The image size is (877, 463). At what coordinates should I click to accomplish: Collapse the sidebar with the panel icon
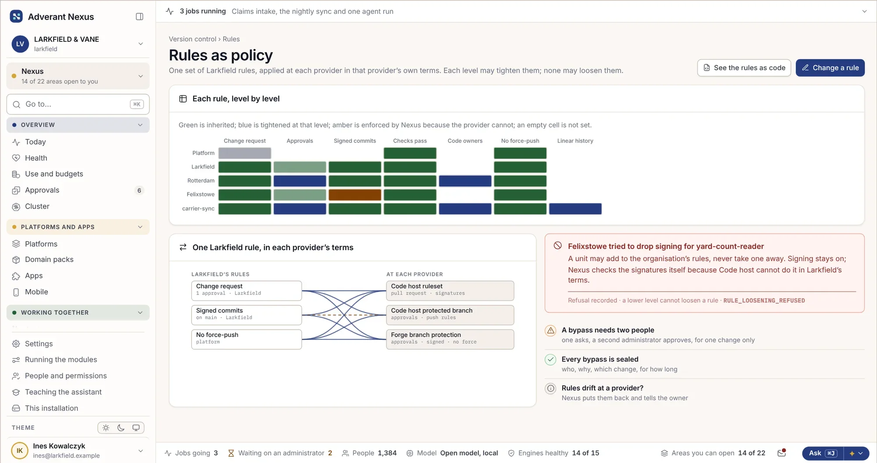pyautogui.click(x=139, y=17)
